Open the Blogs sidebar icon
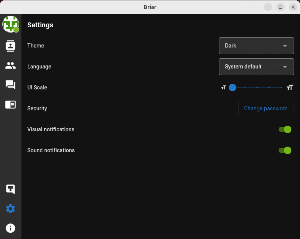This screenshot has height=239, width=300. click(10, 105)
